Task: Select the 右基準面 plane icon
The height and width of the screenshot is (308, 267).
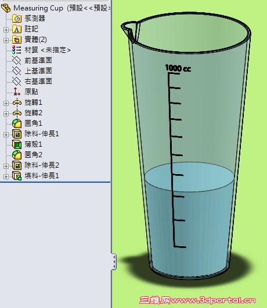Action: pyautogui.click(x=17, y=81)
